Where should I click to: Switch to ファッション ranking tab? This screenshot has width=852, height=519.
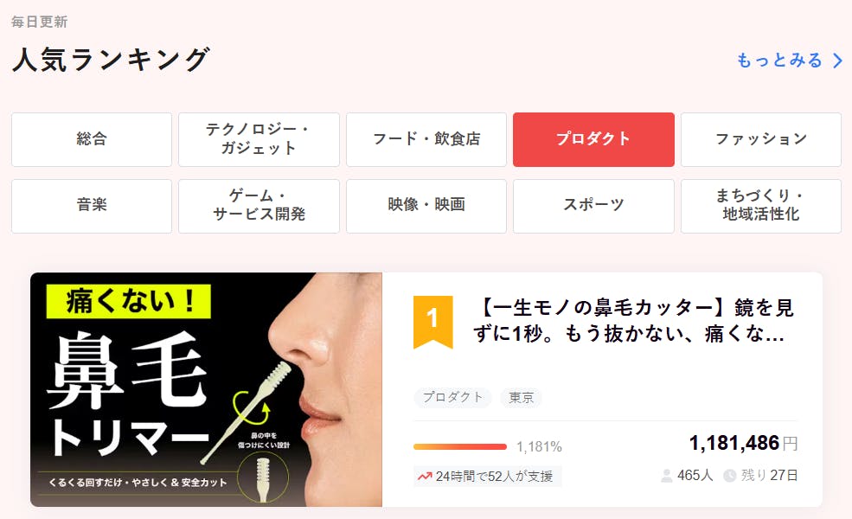pos(760,139)
